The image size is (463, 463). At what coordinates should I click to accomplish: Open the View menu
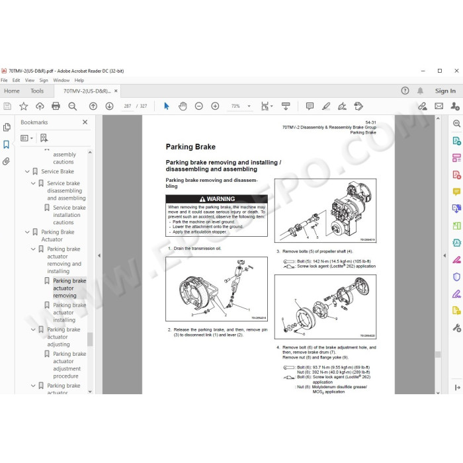30,80
